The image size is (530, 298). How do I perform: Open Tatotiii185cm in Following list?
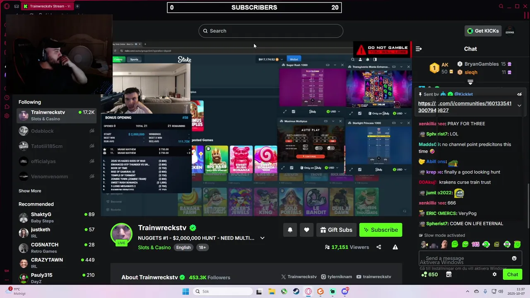(x=57, y=146)
